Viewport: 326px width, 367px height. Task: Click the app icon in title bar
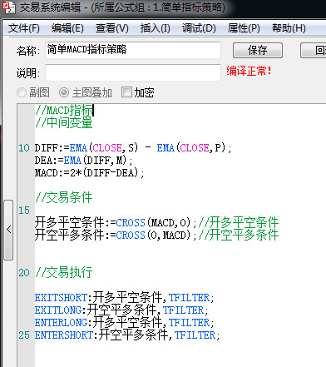pos(8,7)
